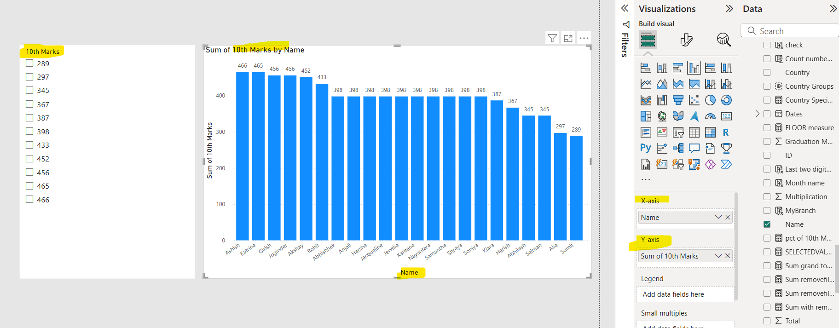Screen dimensions: 839x328
Task: Switch to Format visual tab
Action: [x=686, y=40]
